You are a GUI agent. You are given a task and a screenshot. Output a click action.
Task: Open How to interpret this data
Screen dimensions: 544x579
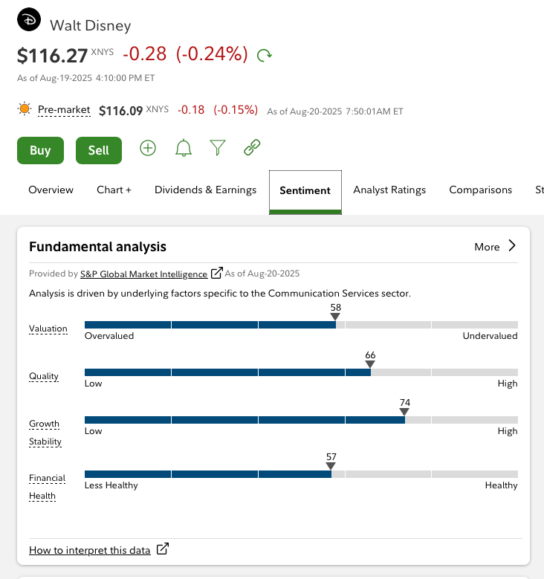[x=89, y=550]
